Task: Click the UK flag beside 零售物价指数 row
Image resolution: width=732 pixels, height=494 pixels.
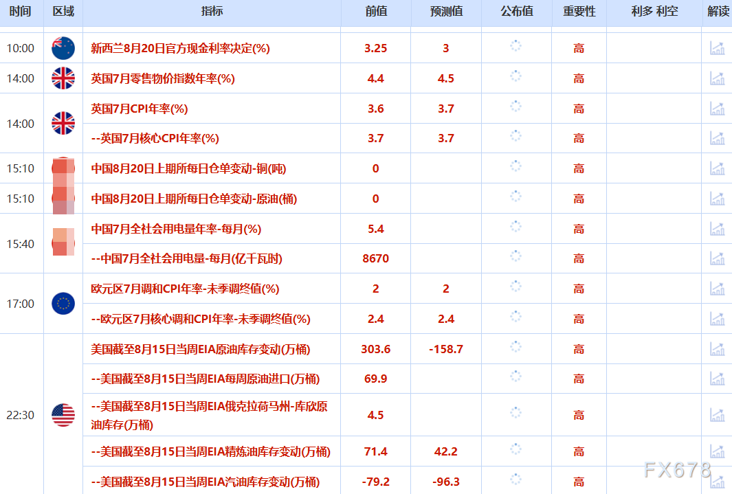Action: pos(63,78)
